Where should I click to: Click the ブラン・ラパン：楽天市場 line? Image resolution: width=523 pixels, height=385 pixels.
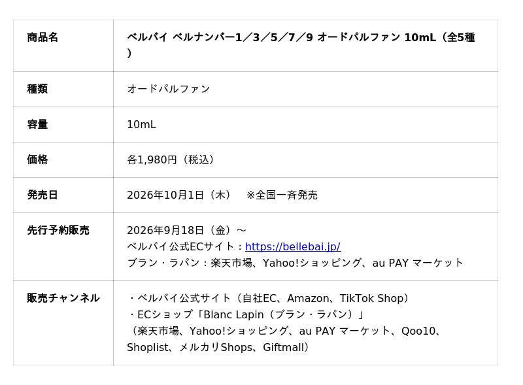[295, 263]
